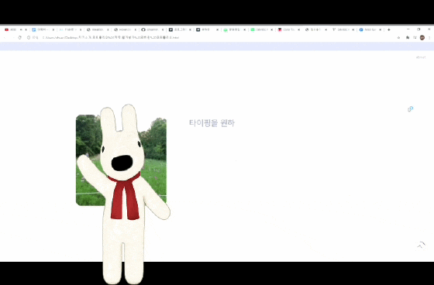Close the YouTube browser tab

pyautogui.click(x=26, y=29)
